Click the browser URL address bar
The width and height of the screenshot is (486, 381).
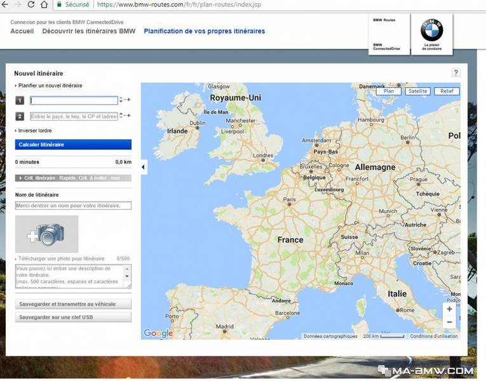click(179, 4)
